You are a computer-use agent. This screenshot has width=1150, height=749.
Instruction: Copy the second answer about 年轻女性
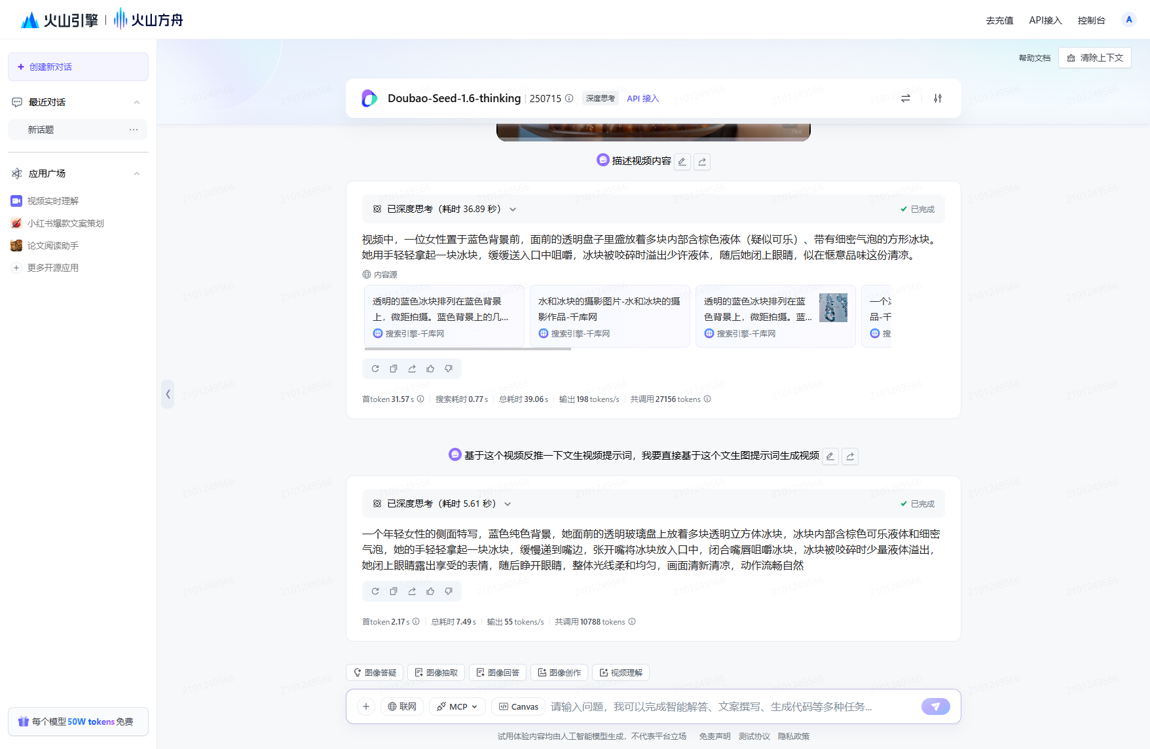394,591
